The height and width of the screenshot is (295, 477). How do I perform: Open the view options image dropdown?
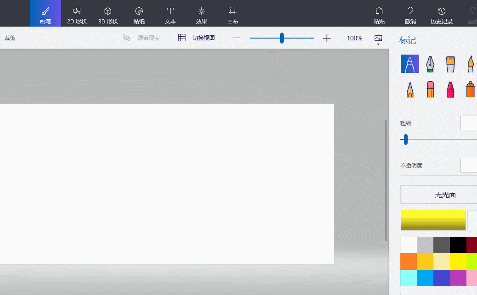tap(378, 39)
